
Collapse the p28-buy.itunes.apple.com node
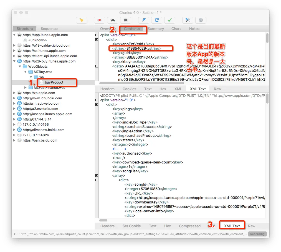[14, 61]
